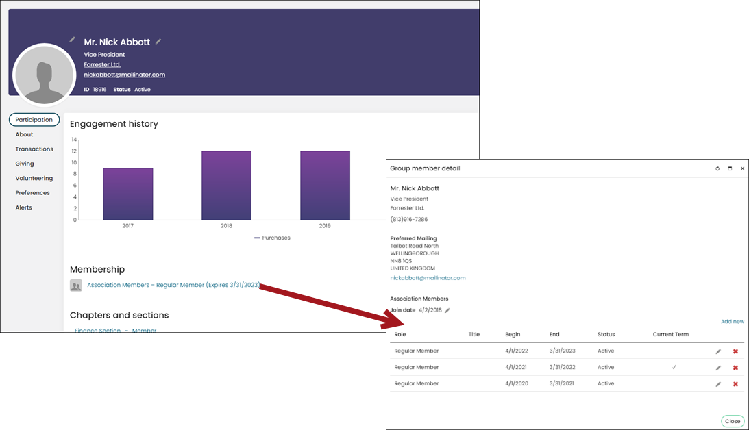Click the profile avatar photo
Viewport: 749px width, 430px height.
click(x=45, y=75)
